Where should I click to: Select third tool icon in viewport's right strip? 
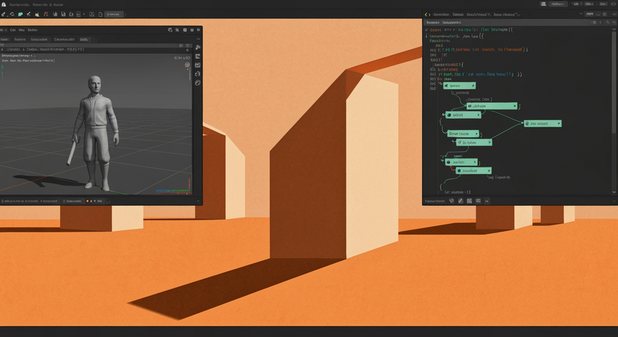(x=198, y=65)
